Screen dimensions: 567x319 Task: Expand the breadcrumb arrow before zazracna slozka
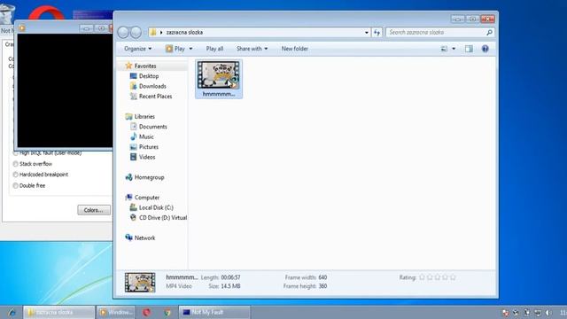click(161, 33)
